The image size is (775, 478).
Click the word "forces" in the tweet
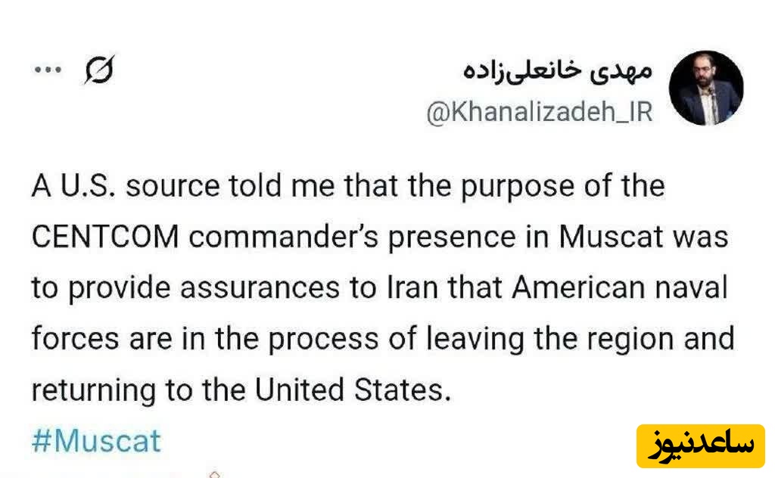click(x=75, y=339)
